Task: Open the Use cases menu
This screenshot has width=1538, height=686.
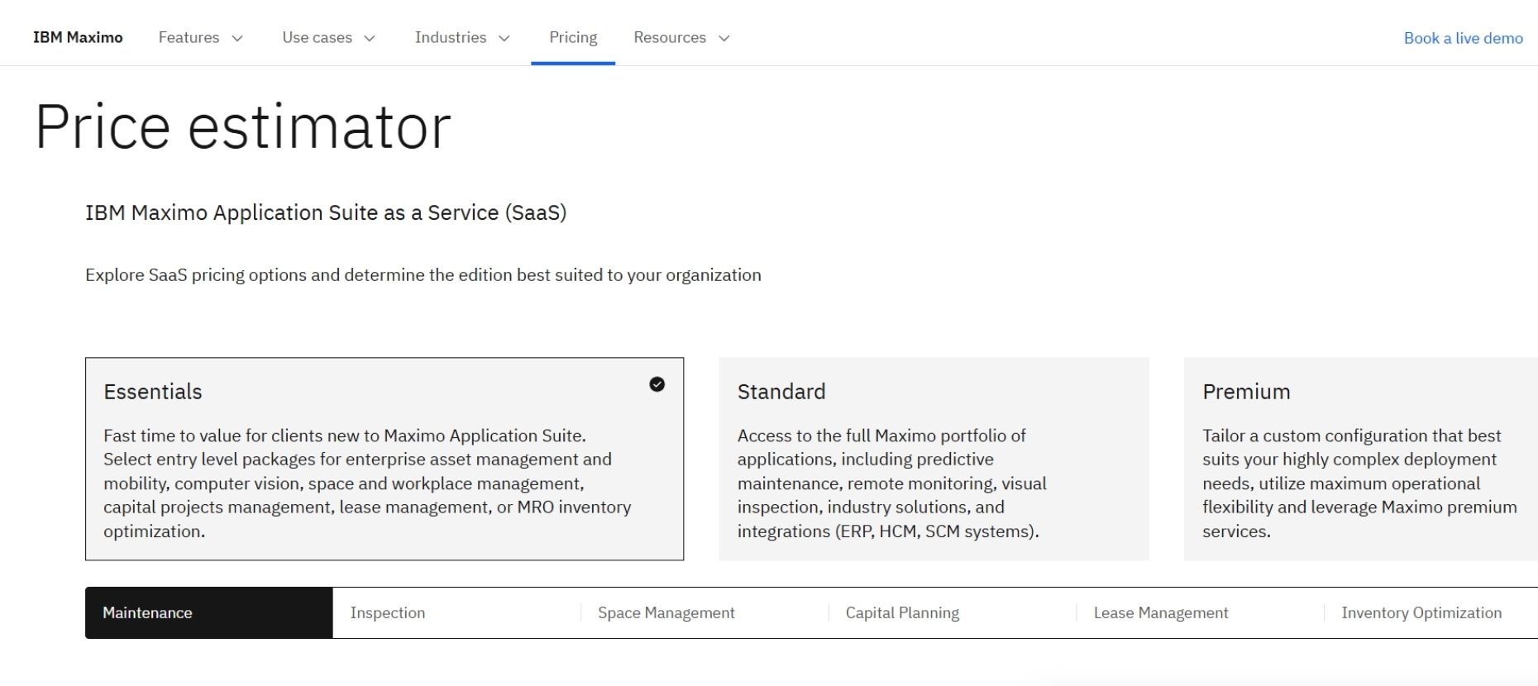Action: [328, 37]
